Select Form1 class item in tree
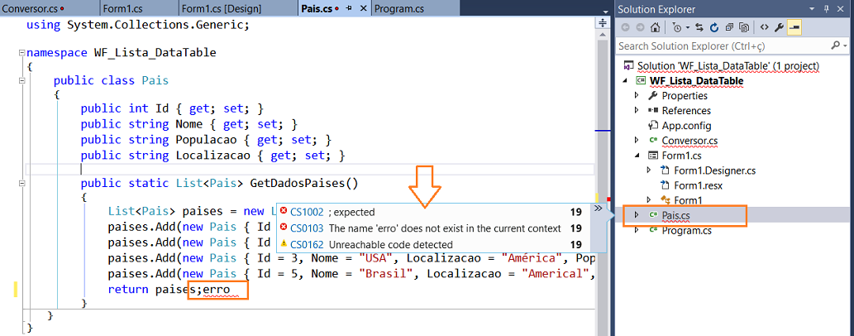Viewport: 854px width, 336px height. (689, 199)
